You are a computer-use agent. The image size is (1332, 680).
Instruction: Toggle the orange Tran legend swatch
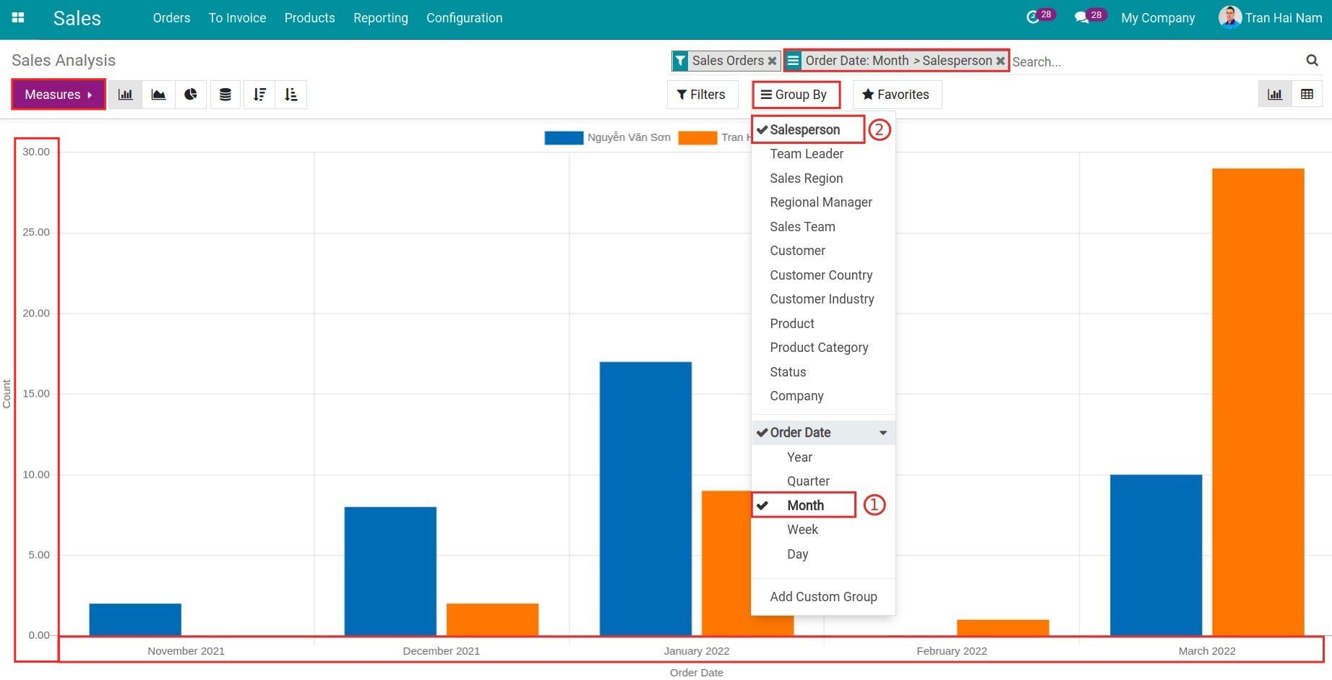pyautogui.click(x=697, y=137)
